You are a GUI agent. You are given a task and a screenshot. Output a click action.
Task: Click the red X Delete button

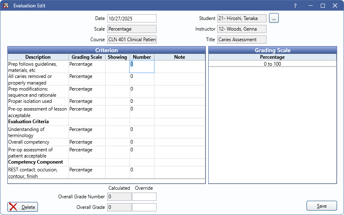click(x=22, y=207)
